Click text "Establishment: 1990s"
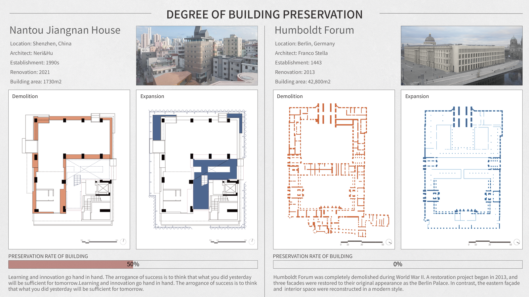Image resolution: width=529 pixels, height=297 pixels. [x=35, y=63]
